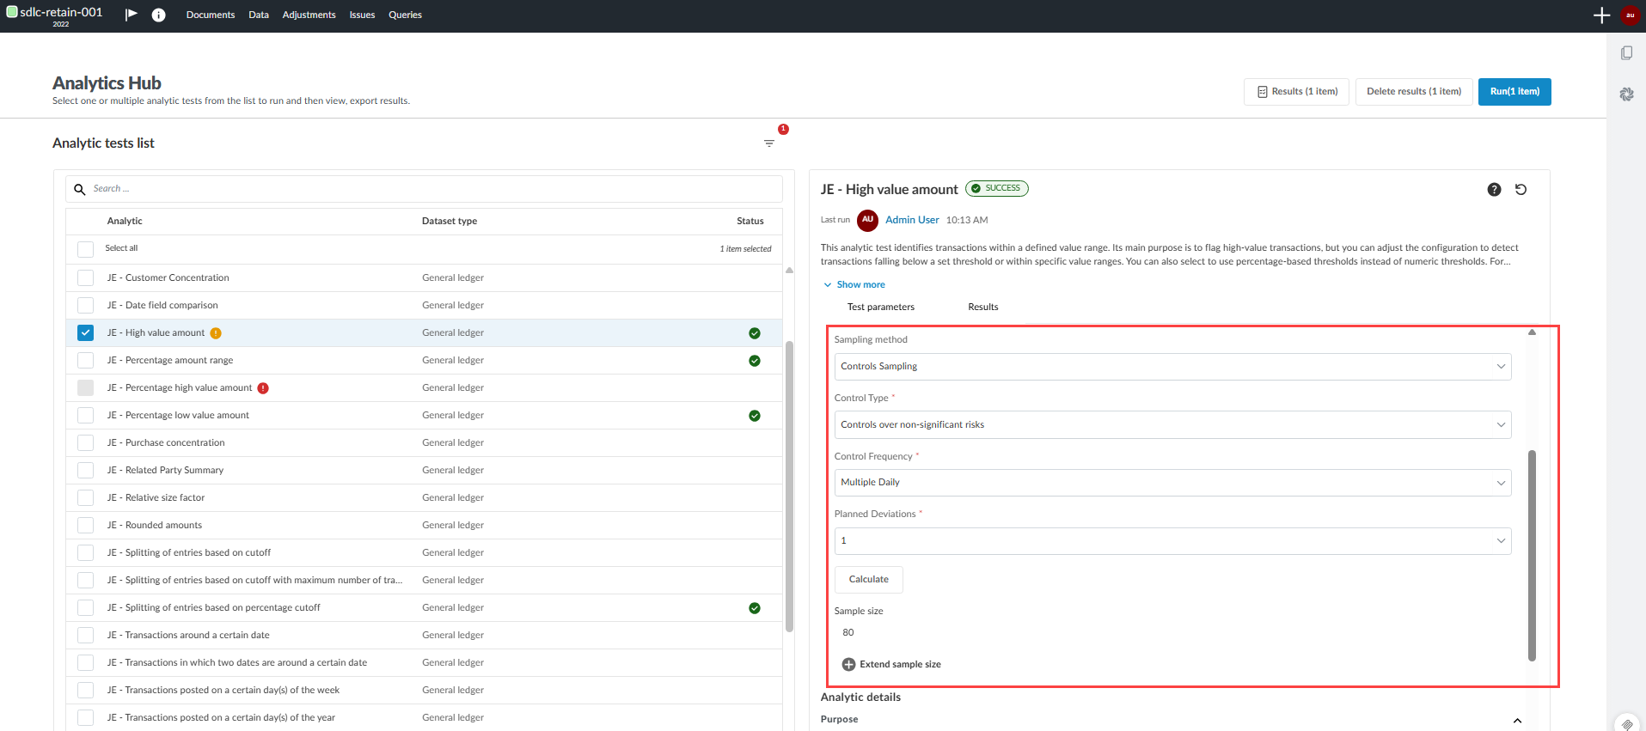Open the AI assistant sidebar icon
The width and height of the screenshot is (1646, 731).
(1626, 94)
